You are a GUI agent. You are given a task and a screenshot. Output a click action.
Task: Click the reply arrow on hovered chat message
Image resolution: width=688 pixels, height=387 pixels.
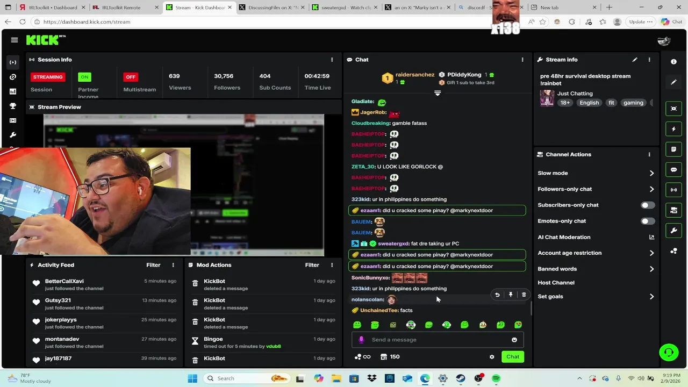tap(497, 295)
